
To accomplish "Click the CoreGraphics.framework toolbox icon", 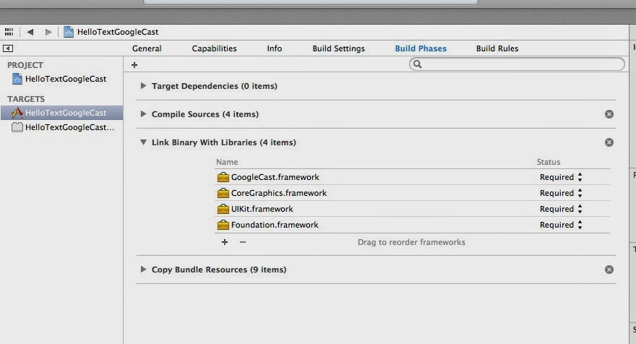I will (x=223, y=193).
